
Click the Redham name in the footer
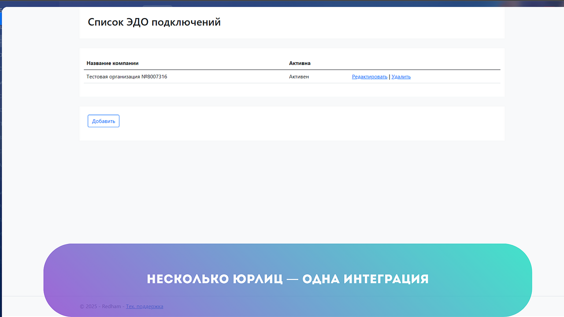(x=111, y=306)
